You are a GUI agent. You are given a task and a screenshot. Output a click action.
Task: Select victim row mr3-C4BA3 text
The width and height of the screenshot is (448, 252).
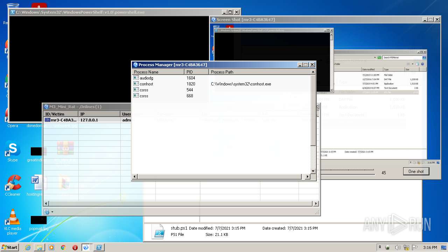(x=64, y=120)
